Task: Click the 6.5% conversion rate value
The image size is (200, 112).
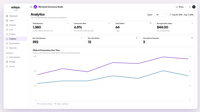Action: click(x=78, y=27)
